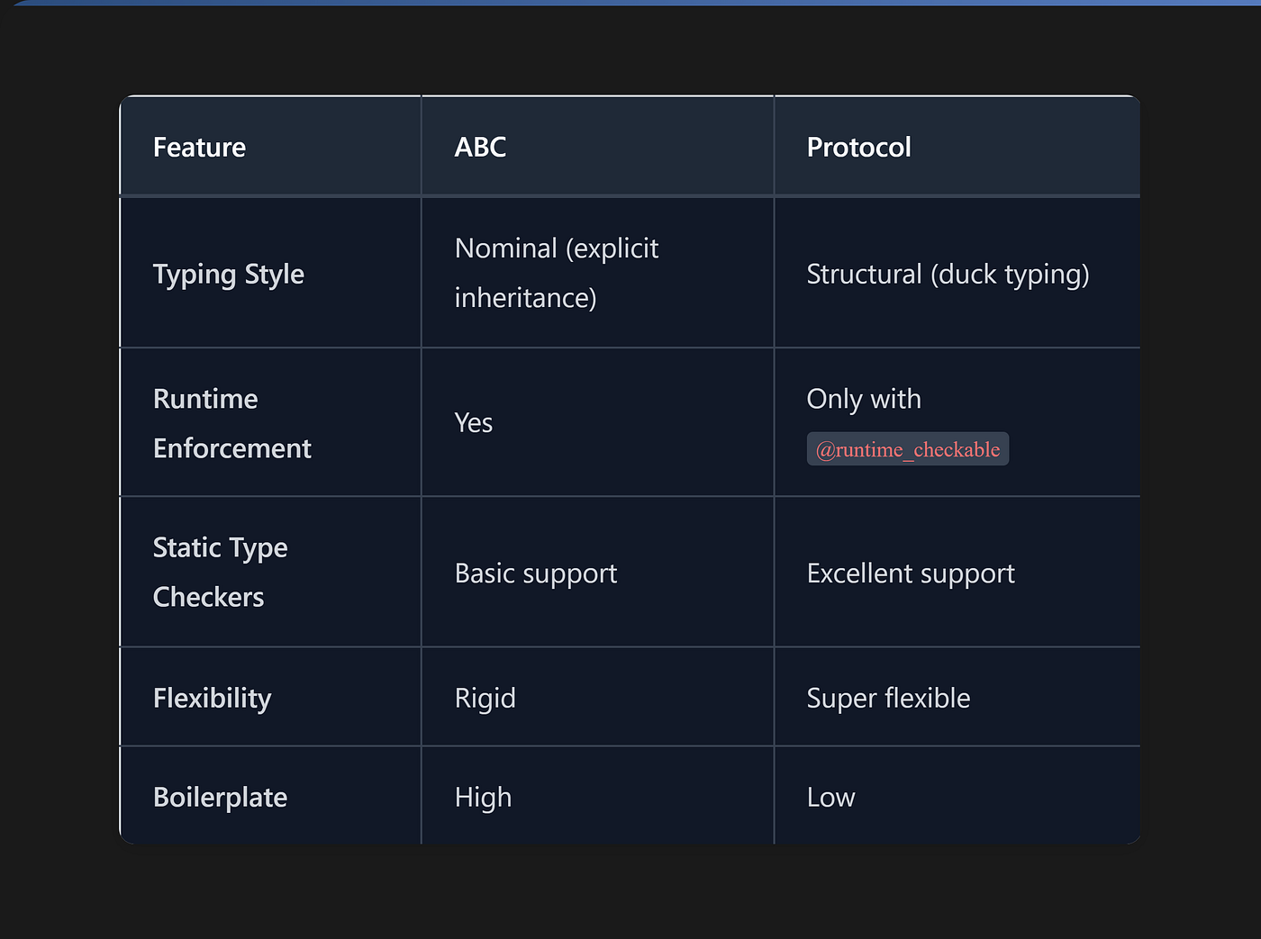1261x939 pixels.
Task: Select the Static Type Checkers row label
Action: coord(220,572)
